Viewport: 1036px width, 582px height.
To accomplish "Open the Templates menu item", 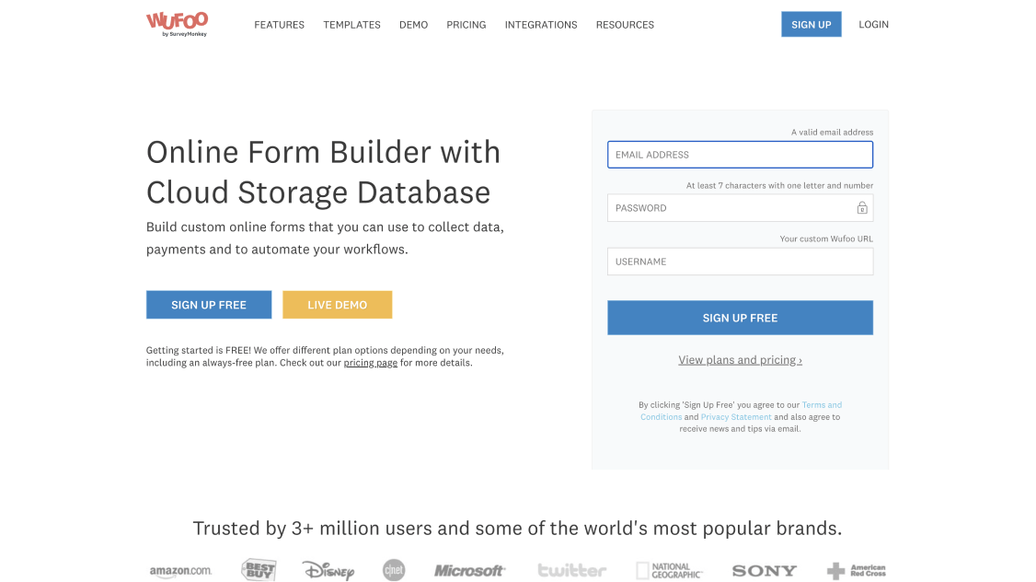I will point(351,25).
